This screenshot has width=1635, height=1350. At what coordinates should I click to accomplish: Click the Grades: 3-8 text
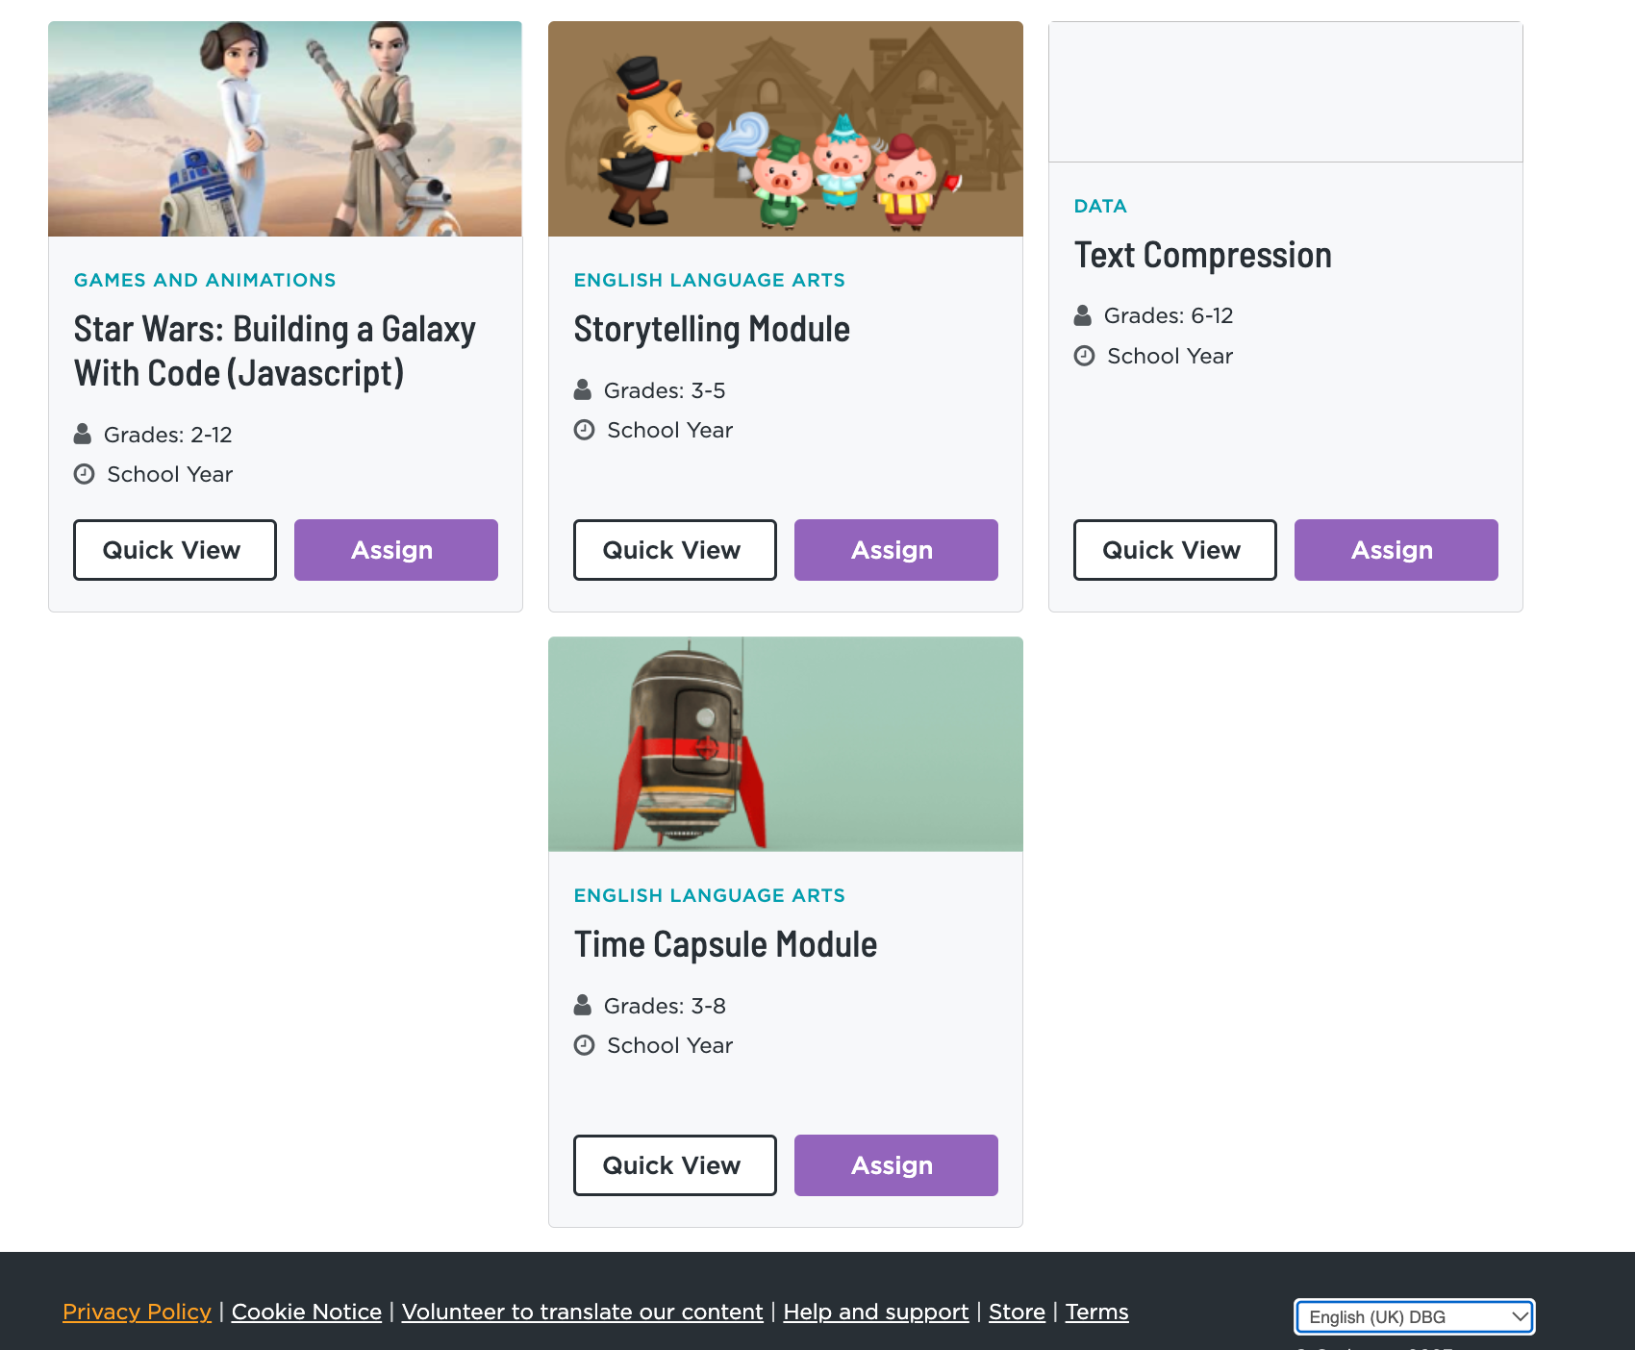[x=665, y=1006]
